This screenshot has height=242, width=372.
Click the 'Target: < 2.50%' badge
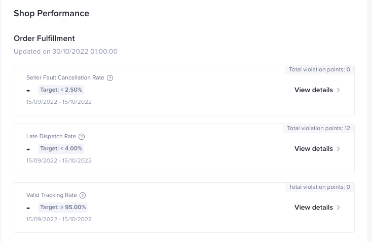point(61,90)
